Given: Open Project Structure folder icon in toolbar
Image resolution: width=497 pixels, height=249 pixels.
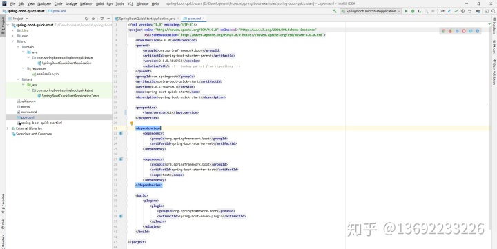Looking at the screenshot, I should click(x=478, y=11).
